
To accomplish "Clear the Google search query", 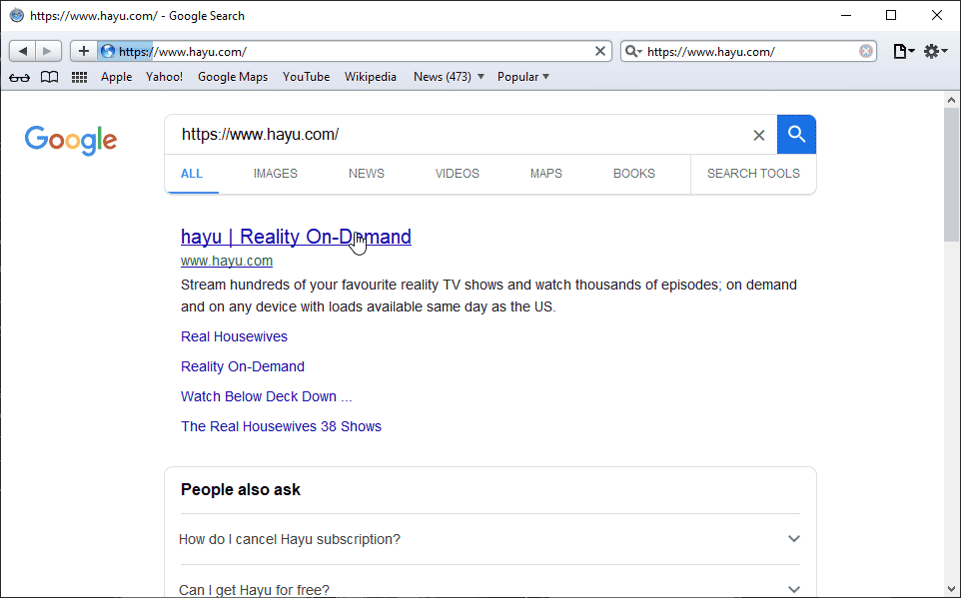I will pyautogui.click(x=759, y=136).
